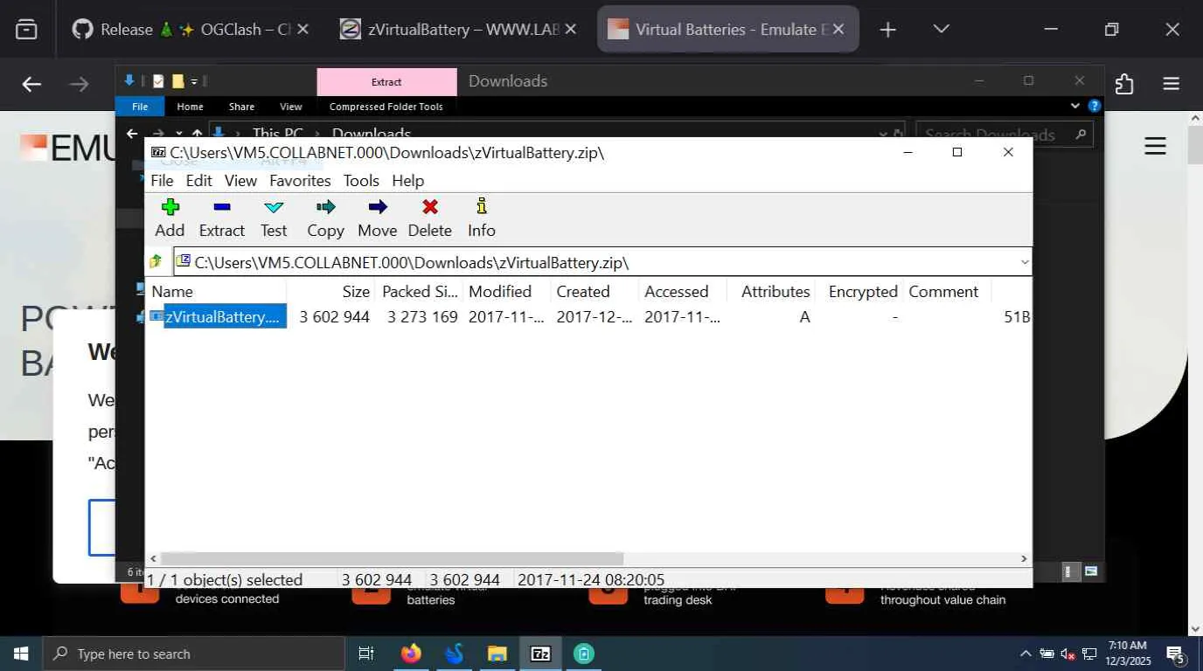
Task: Open the Emulate website hamburger menu
Action: pyautogui.click(x=1156, y=146)
